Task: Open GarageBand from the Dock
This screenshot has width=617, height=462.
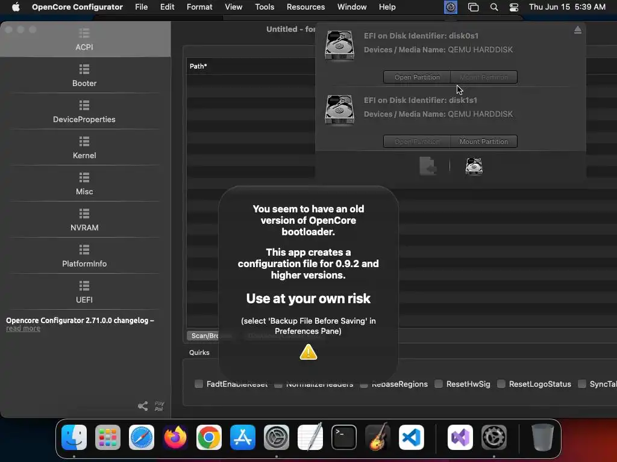Action: point(378,437)
